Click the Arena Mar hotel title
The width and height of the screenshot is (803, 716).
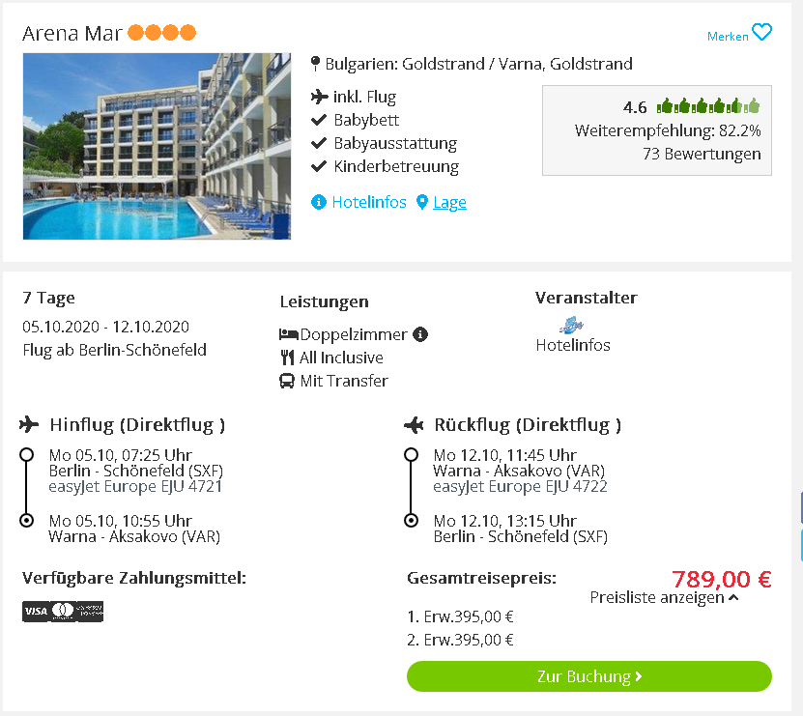(x=72, y=33)
